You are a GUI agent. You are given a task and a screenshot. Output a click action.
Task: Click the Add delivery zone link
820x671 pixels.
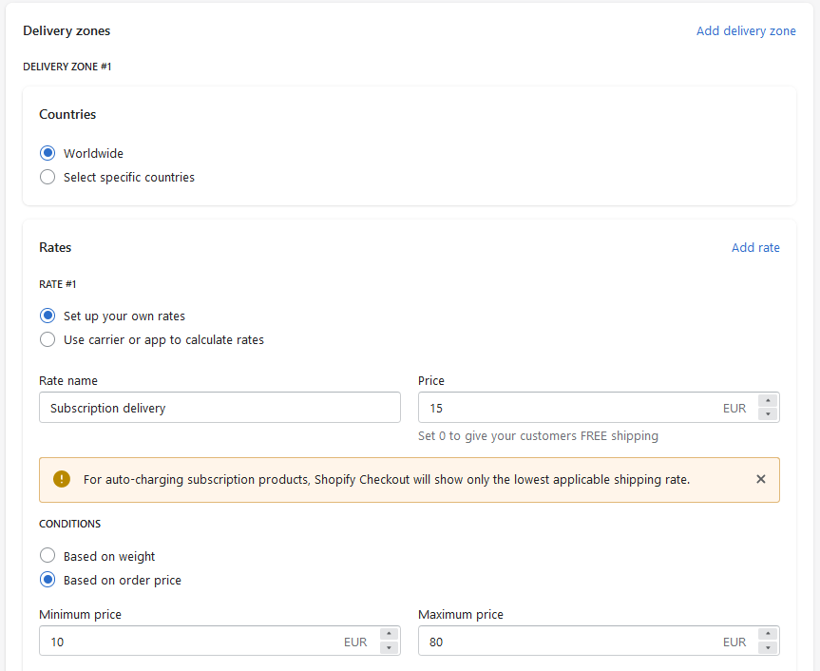(x=746, y=30)
